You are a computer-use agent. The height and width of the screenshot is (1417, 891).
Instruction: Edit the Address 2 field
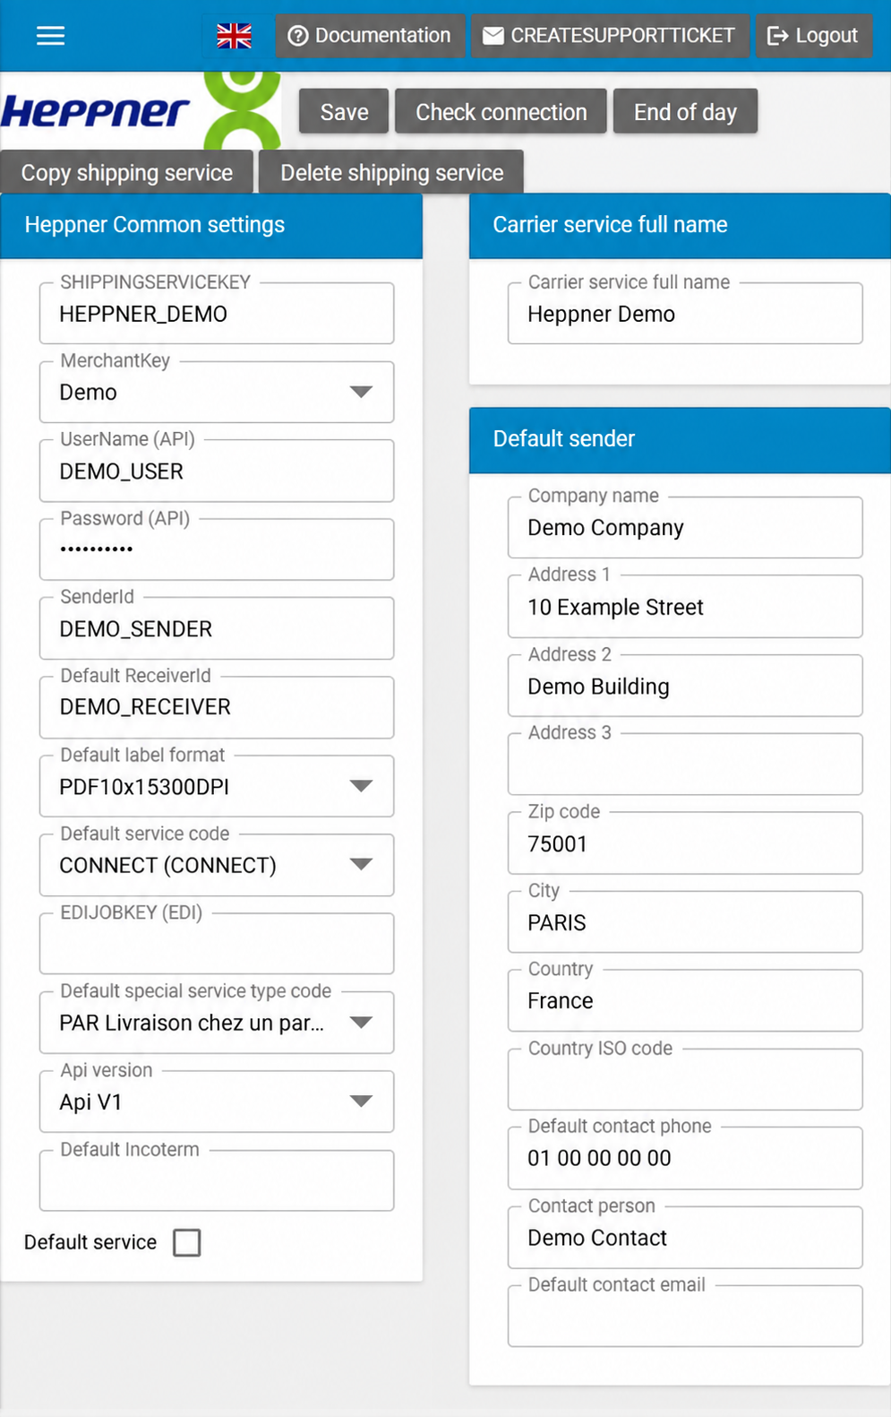click(x=685, y=687)
